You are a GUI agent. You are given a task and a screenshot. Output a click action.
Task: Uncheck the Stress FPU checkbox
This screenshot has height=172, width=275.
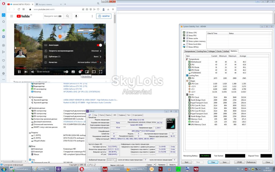(187, 35)
